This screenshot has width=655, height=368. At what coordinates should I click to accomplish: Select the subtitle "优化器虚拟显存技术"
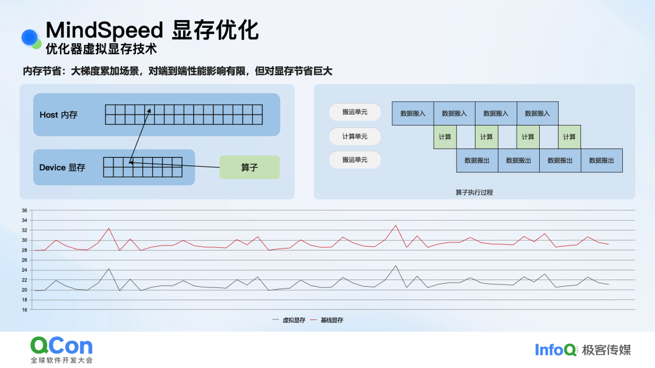[101, 49]
